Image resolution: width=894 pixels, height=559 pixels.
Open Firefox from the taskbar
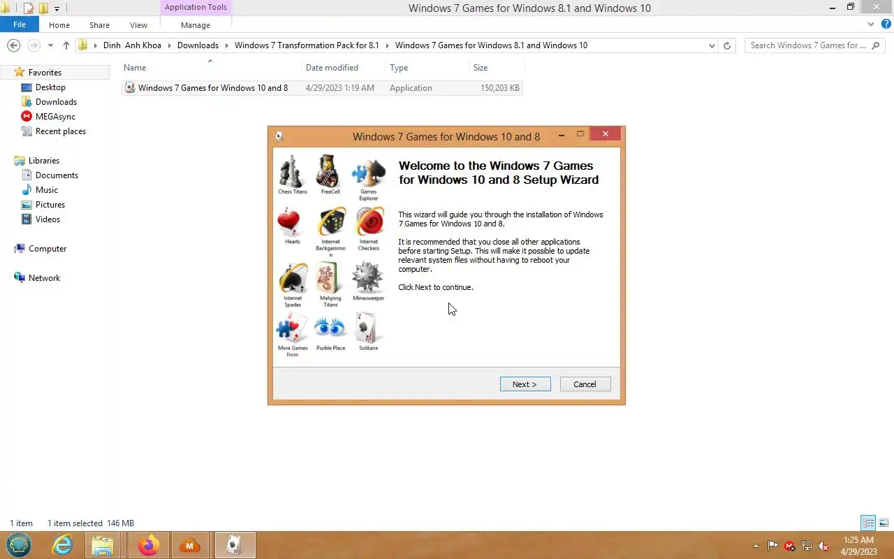click(148, 545)
